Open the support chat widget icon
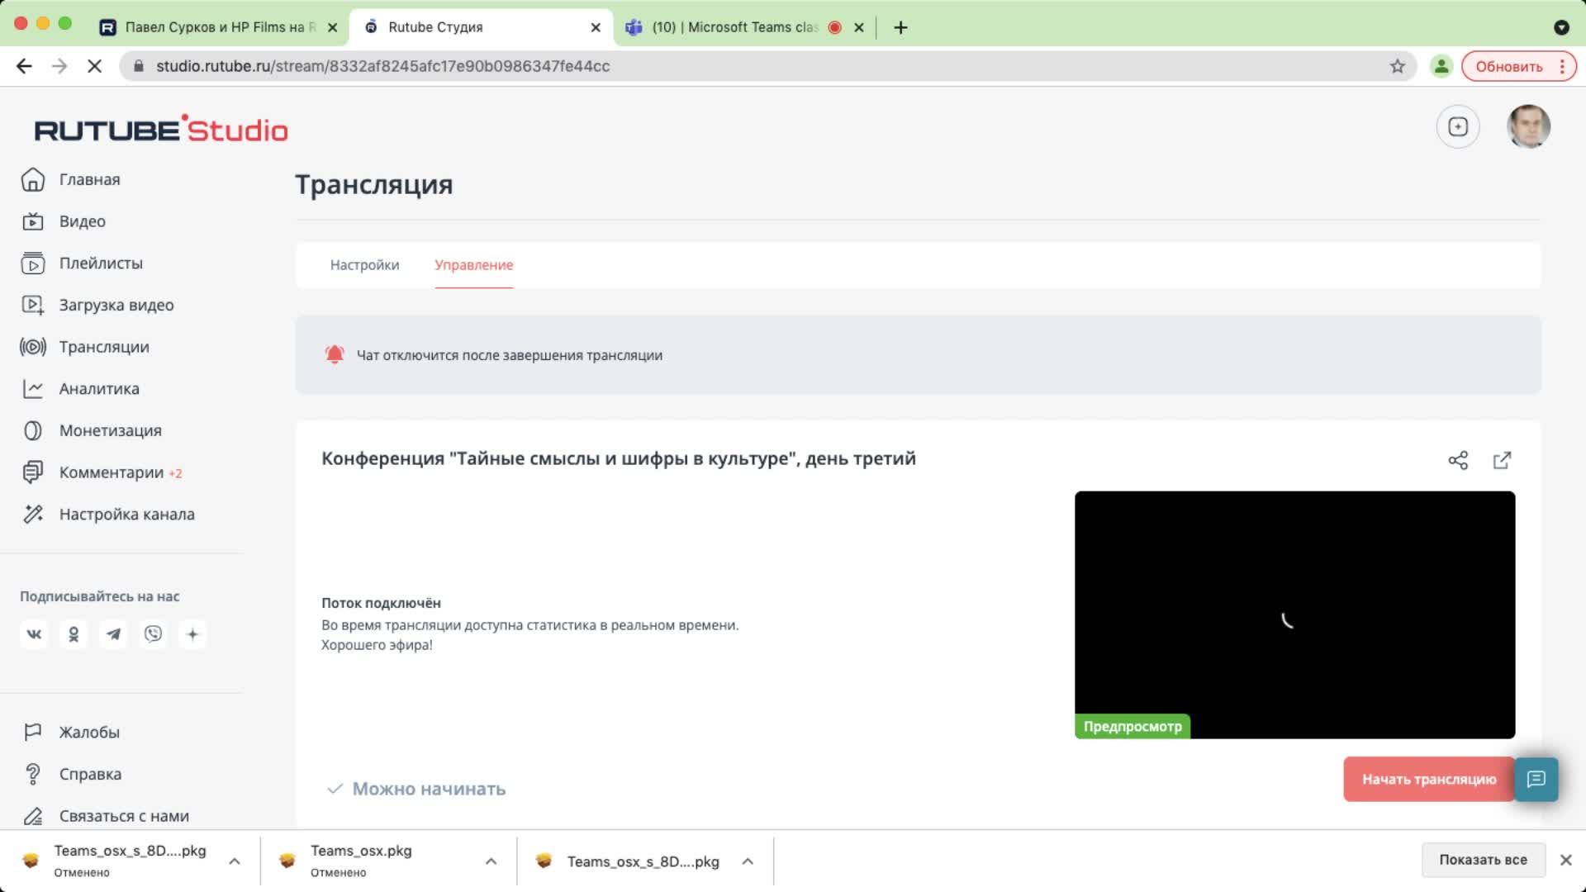Image resolution: width=1586 pixels, height=892 pixels. tap(1536, 779)
